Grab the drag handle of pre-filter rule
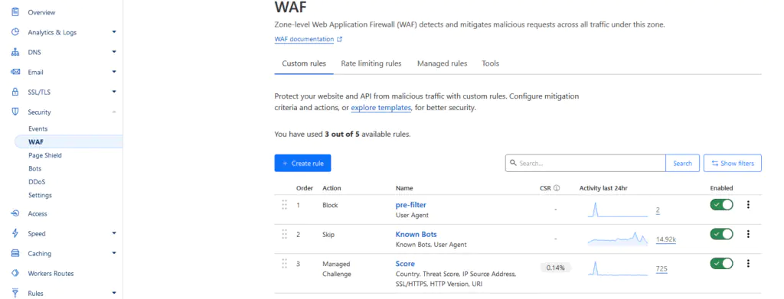The image size is (784, 299). (284, 205)
